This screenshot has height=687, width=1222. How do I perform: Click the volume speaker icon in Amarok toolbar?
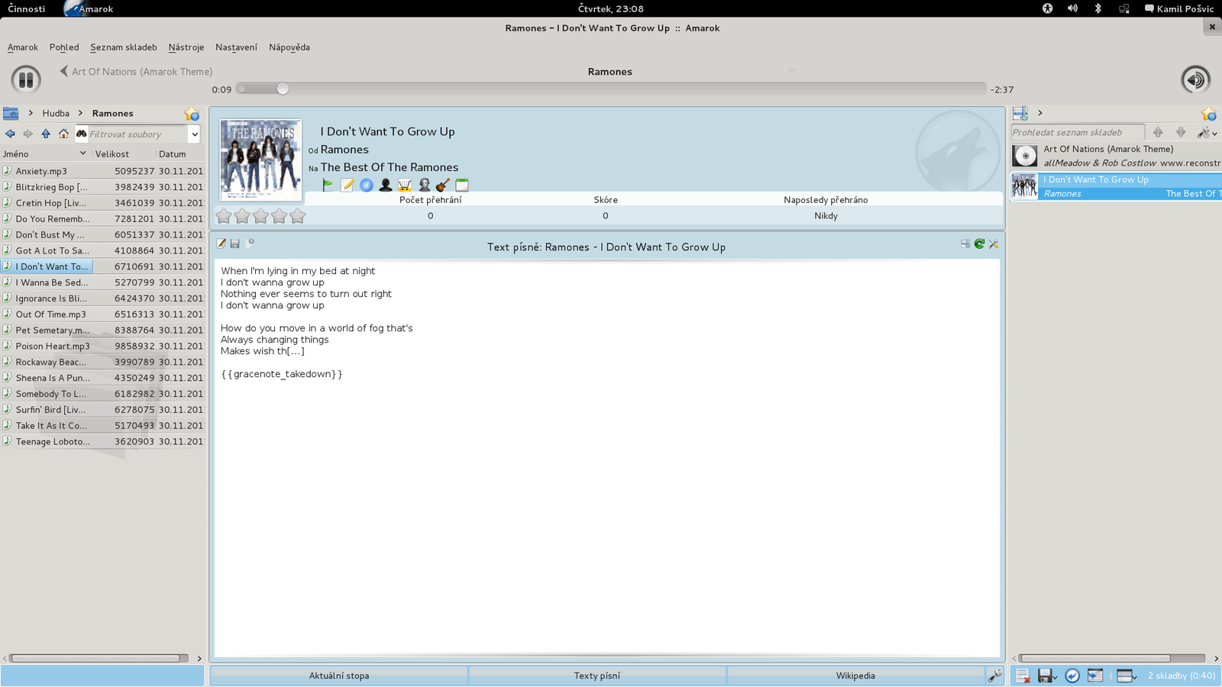tap(1195, 79)
